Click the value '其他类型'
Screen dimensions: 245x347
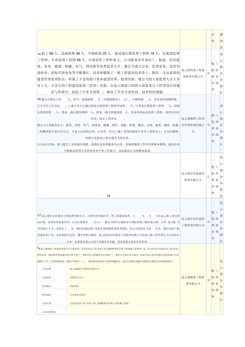pos(74,286)
